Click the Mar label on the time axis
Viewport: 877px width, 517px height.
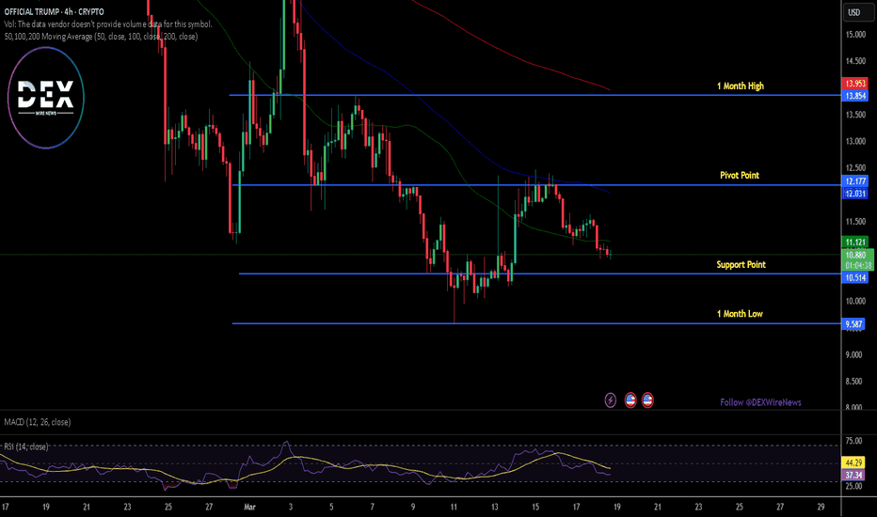click(x=249, y=507)
